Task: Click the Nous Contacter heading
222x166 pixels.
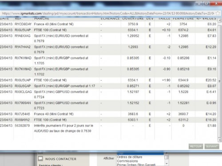Action: [x=61, y=159]
